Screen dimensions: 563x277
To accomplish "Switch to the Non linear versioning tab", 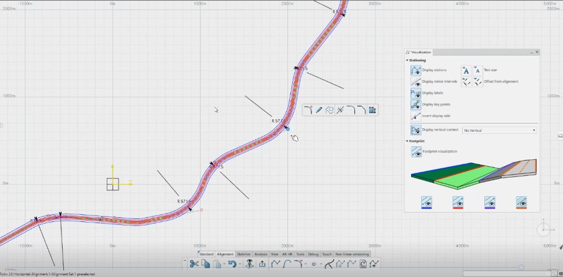I will tap(352, 254).
